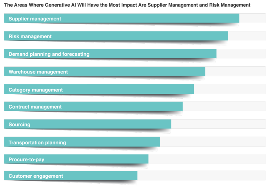Select the Category management bar label
Screen dimensions: 271x186
pos(36,90)
